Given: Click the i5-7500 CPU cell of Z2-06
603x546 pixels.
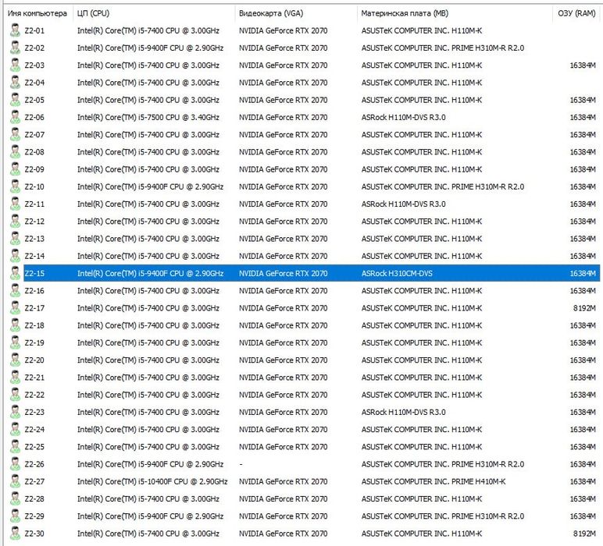Looking at the screenshot, I should [x=148, y=117].
